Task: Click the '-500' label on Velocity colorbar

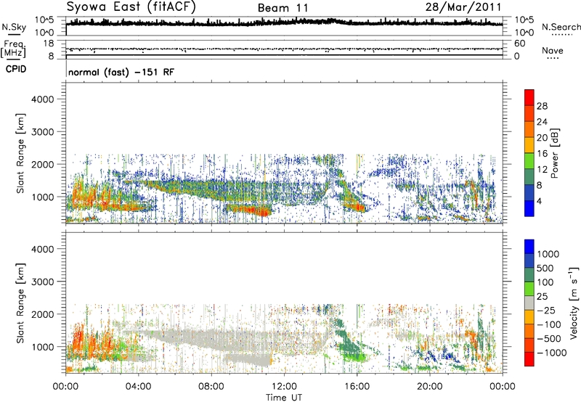Action: (x=549, y=339)
